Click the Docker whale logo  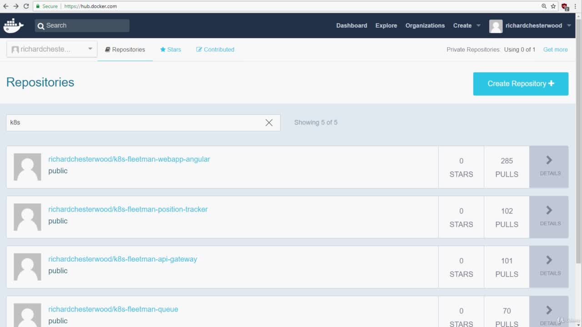(13, 25)
